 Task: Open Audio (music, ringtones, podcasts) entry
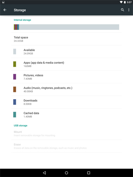66,90
